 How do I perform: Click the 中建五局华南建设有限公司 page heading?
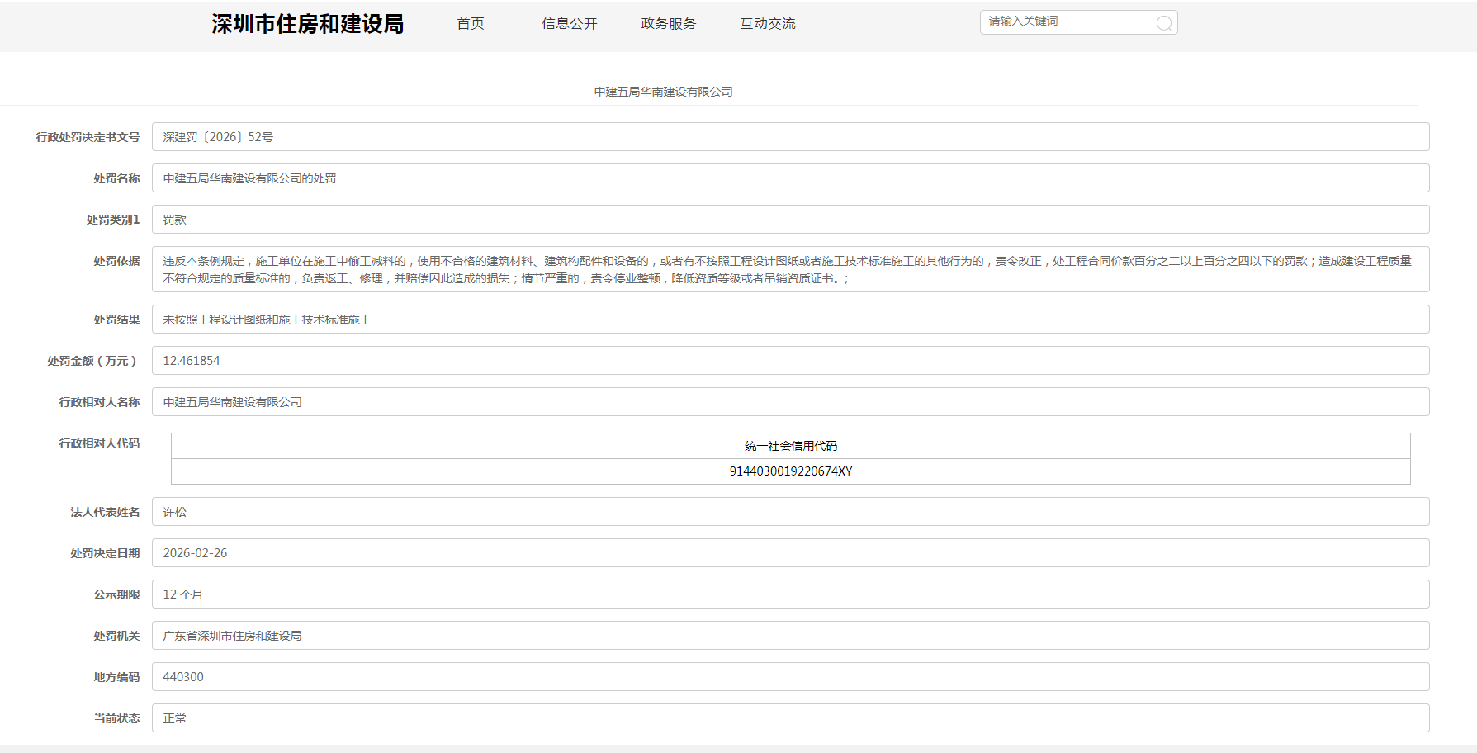click(663, 92)
